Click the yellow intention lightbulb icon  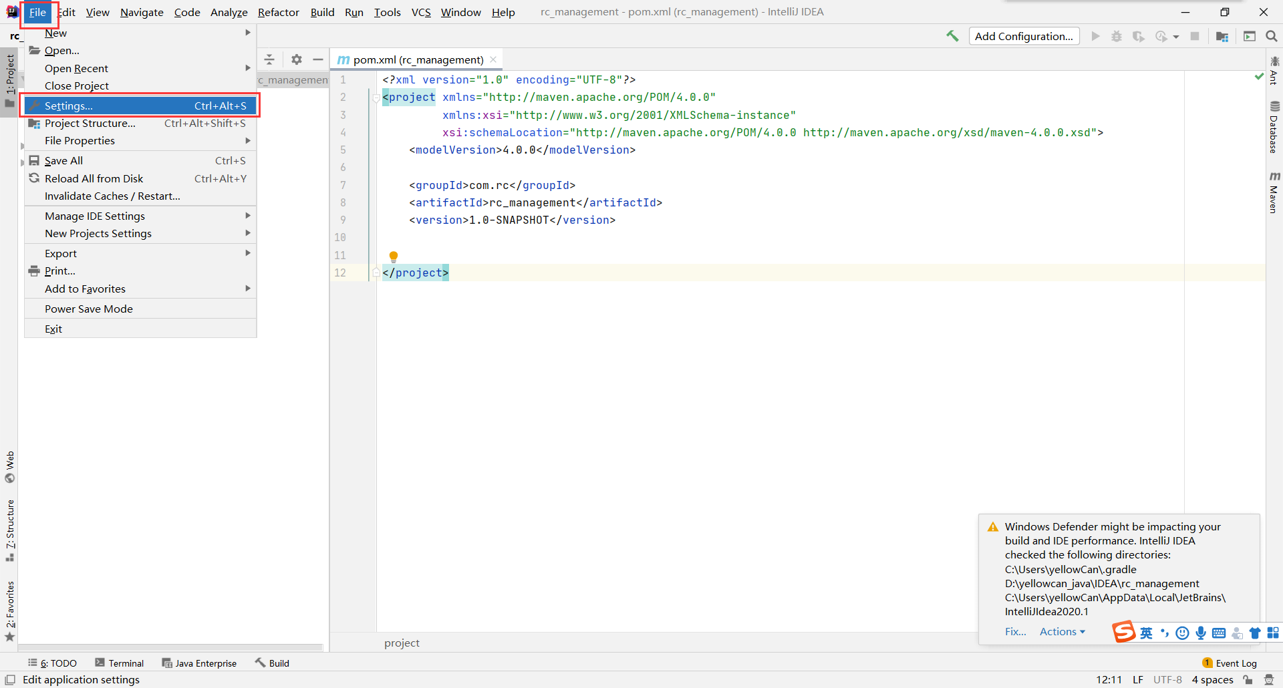[394, 256]
